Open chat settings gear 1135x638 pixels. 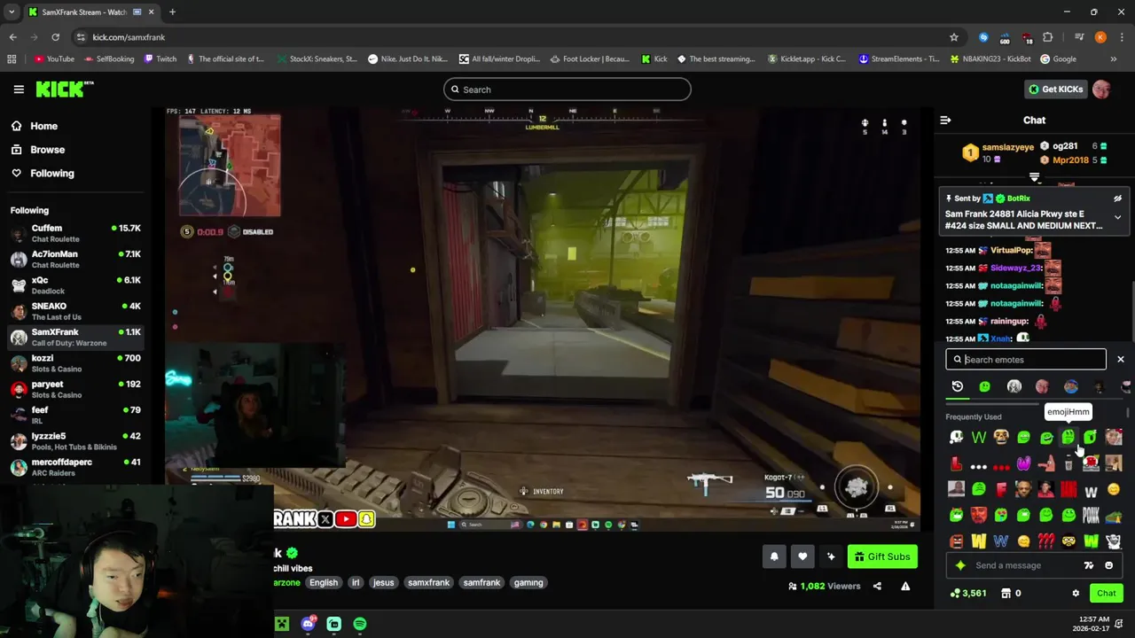tap(1076, 593)
